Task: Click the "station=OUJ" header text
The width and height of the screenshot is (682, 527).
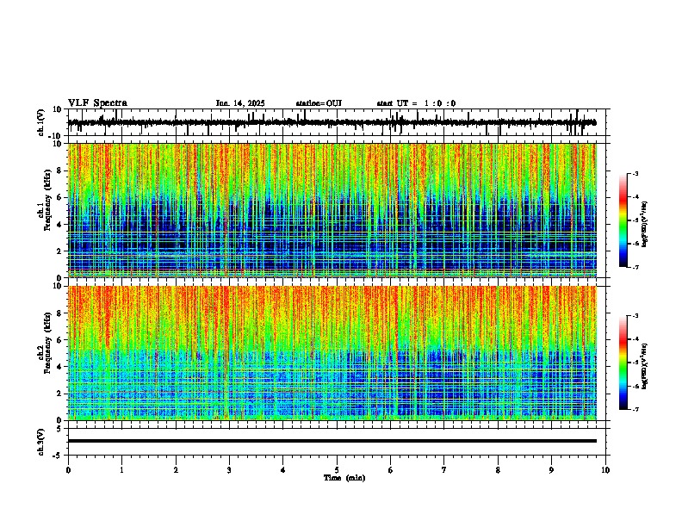Action: coord(319,103)
